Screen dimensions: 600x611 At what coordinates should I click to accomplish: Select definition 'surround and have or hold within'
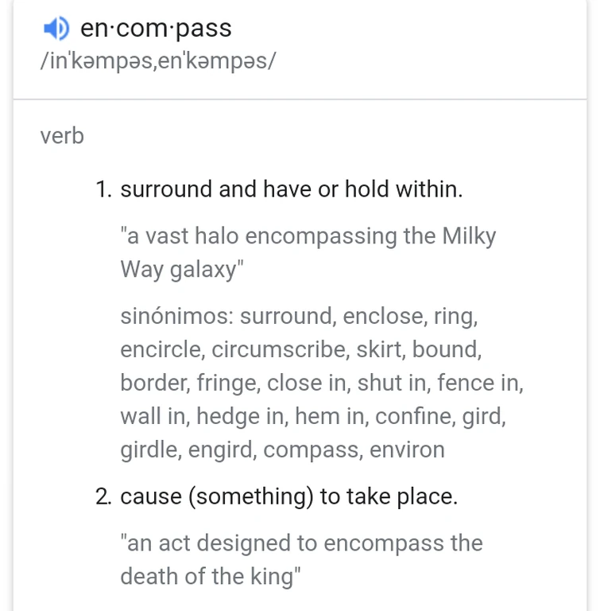pos(291,189)
